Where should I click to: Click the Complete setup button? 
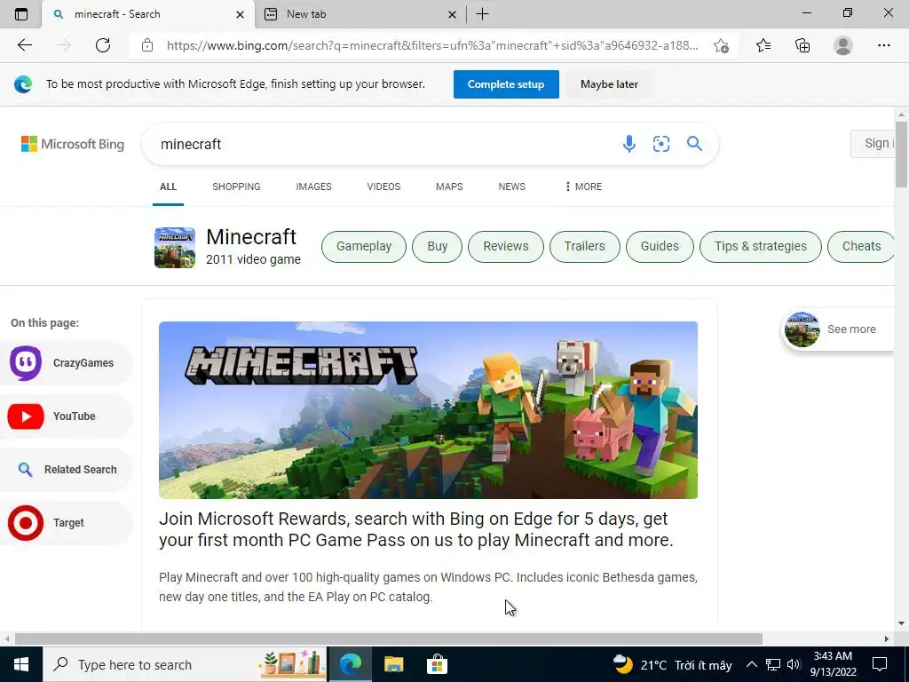point(506,84)
